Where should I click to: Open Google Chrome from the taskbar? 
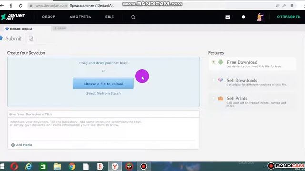tap(72, 166)
